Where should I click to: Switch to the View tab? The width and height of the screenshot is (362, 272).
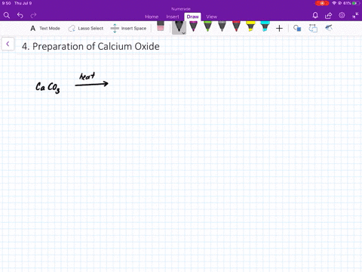click(211, 17)
